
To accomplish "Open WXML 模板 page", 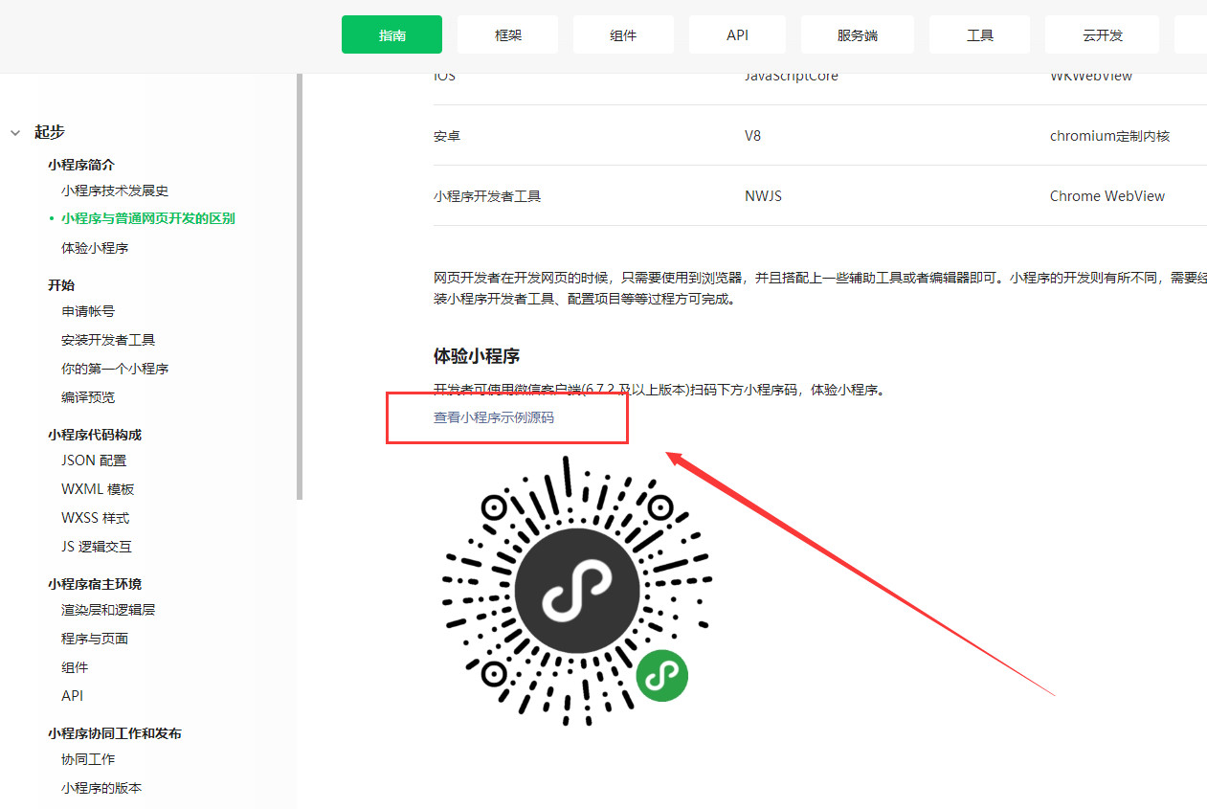I will click(98, 489).
